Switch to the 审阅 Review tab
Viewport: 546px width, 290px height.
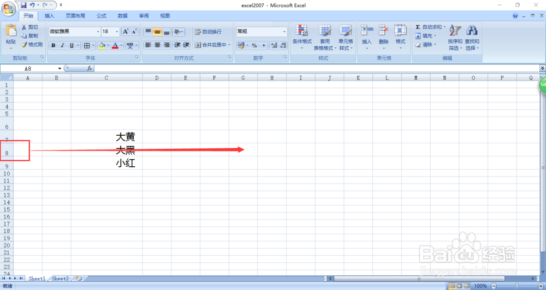pos(144,16)
